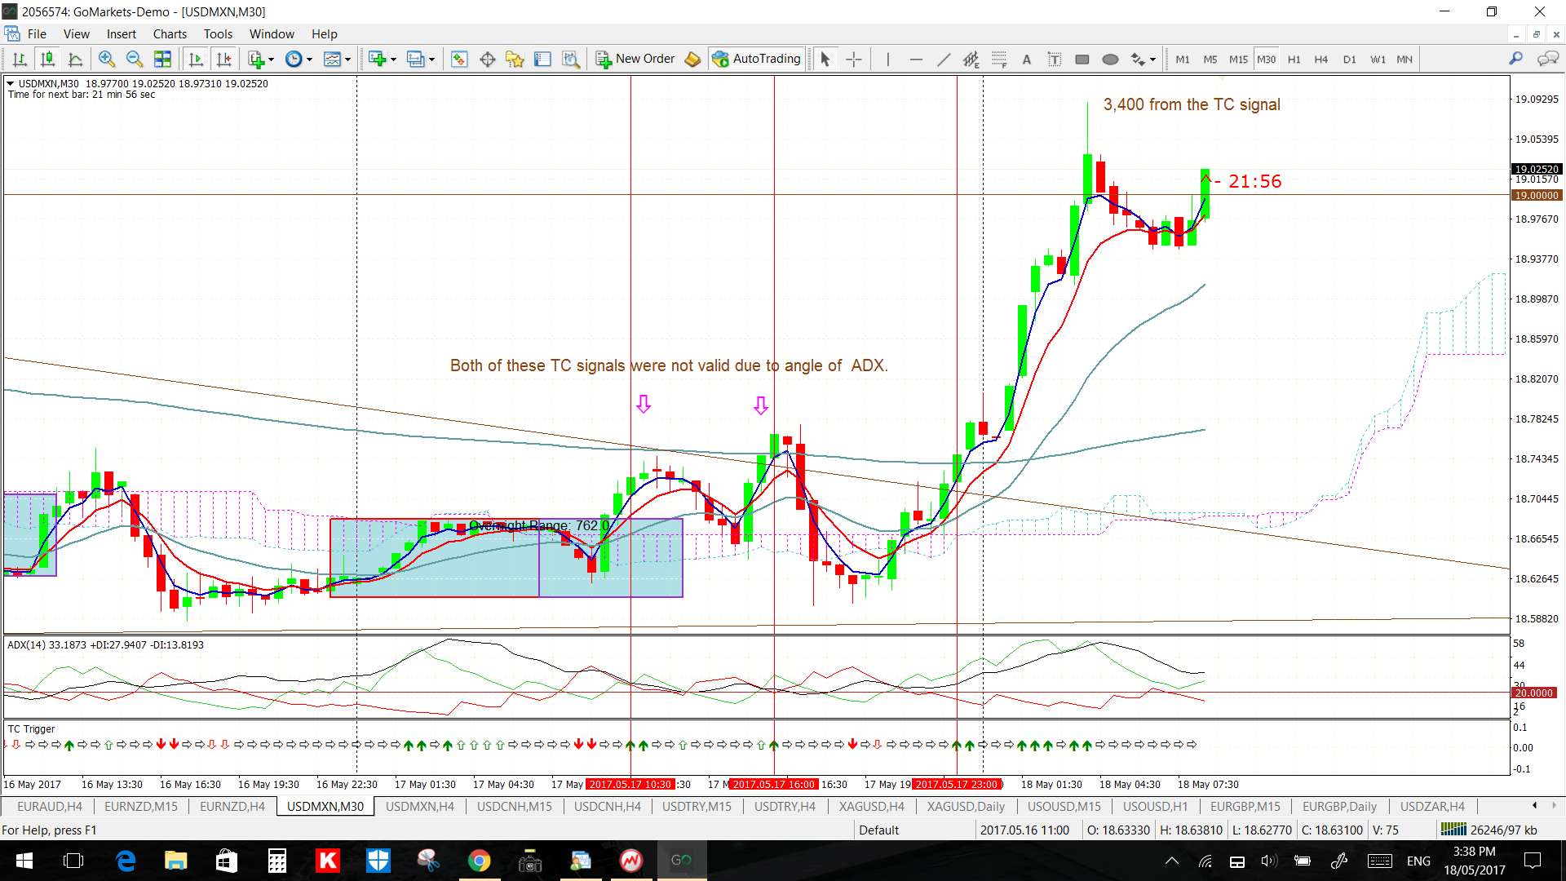Expand the periods clock dropdown arrow
The height and width of the screenshot is (881, 1566).
pyautogui.click(x=309, y=60)
